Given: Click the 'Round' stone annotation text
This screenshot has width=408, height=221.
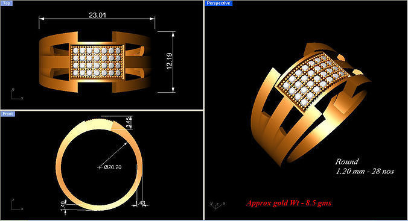Looking at the screenshot, I should pos(347,161).
